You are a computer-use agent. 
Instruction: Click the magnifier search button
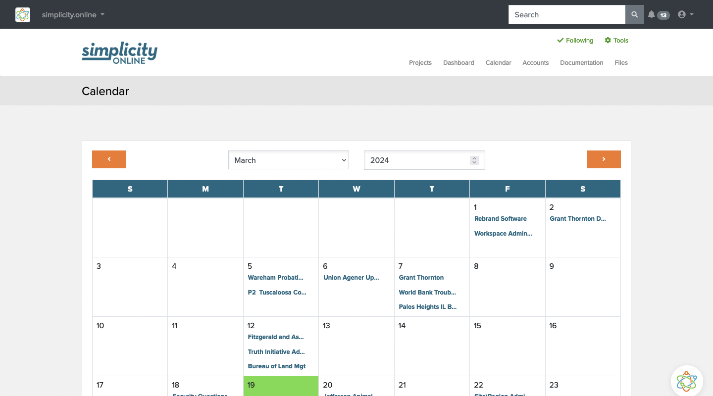click(635, 15)
